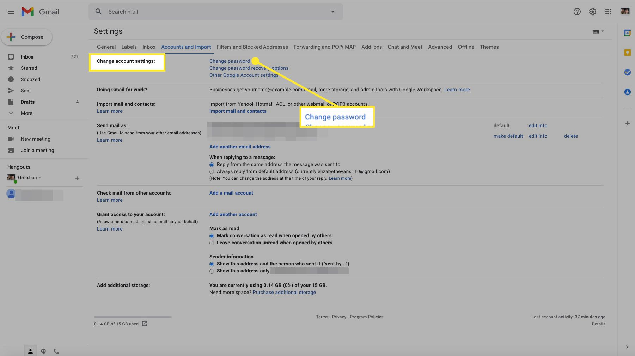Switch to Chat and Meet tab
635x356 pixels.
click(x=405, y=47)
